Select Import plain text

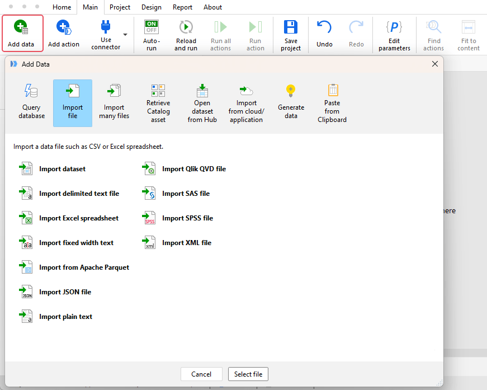(56, 316)
